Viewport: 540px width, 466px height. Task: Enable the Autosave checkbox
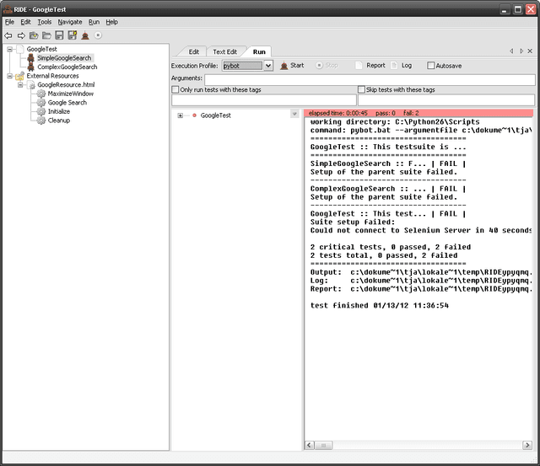pyautogui.click(x=431, y=65)
